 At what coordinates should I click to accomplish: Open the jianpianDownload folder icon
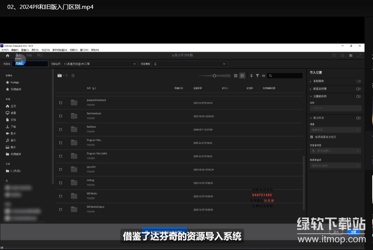(x=74, y=103)
